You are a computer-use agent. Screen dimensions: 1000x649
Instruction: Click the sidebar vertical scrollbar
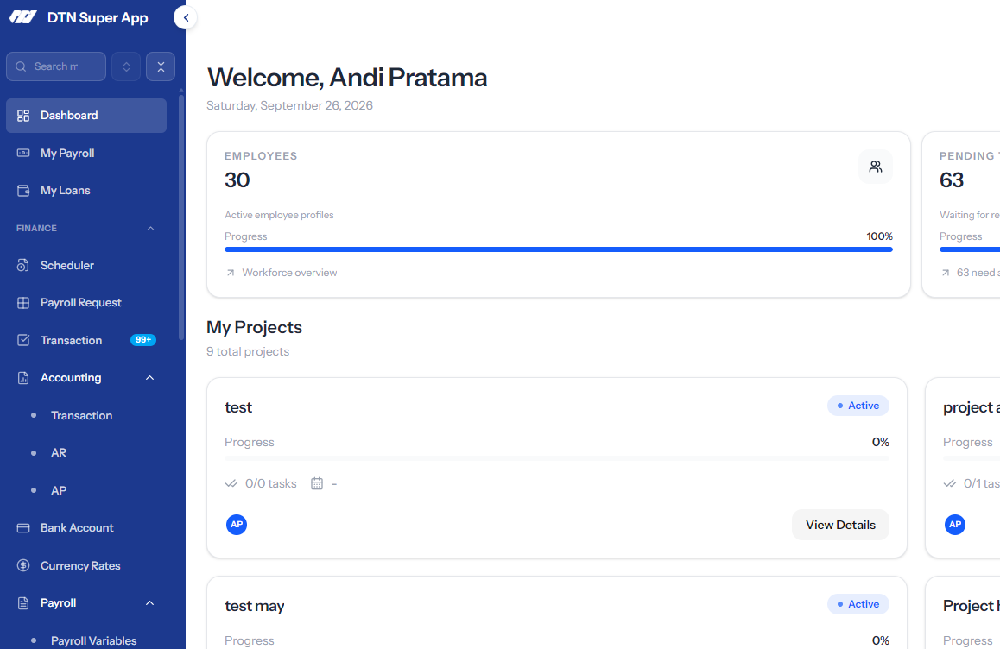click(x=181, y=217)
